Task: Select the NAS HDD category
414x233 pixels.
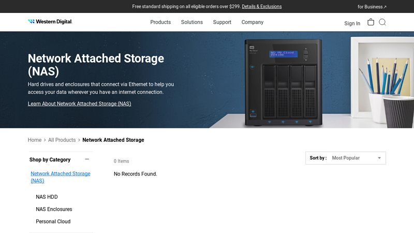Action: tap(47, 197)
